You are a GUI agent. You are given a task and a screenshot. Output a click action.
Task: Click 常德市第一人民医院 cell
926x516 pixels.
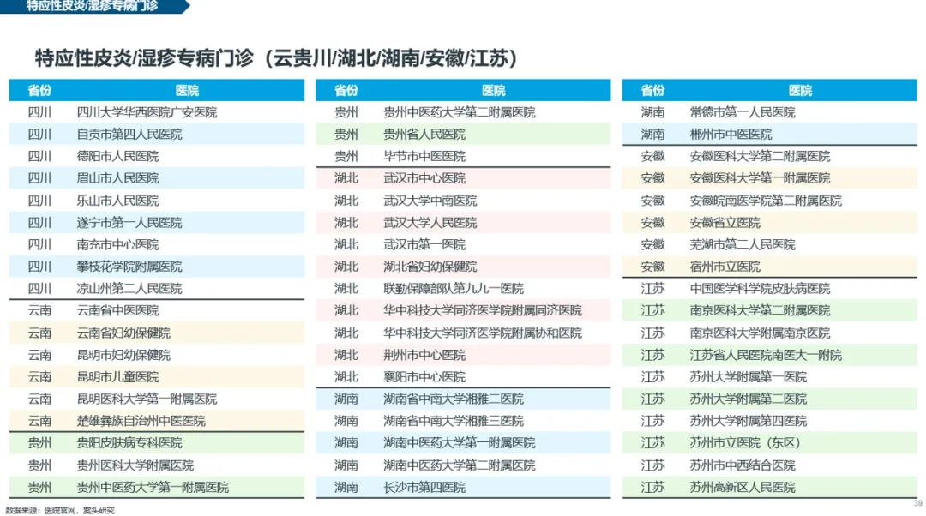point(743,112)
